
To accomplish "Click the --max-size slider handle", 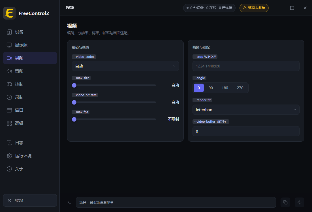I will pyautogui.click(x=74, y=85).
